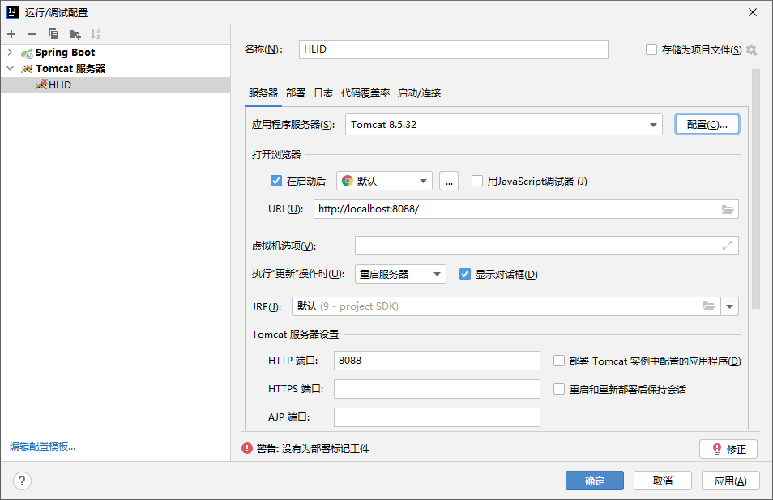773x500 pixels.
Task: Switch to the 日志 tab
Action: 323,93
